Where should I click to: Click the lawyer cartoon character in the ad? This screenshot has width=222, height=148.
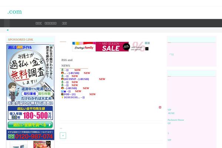pos(13,92)
